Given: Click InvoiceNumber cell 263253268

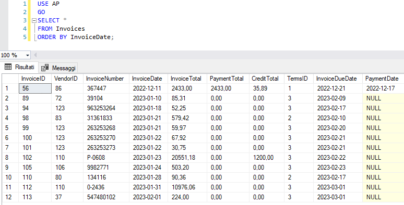Looking at the screenshot, I should point(106,128).
